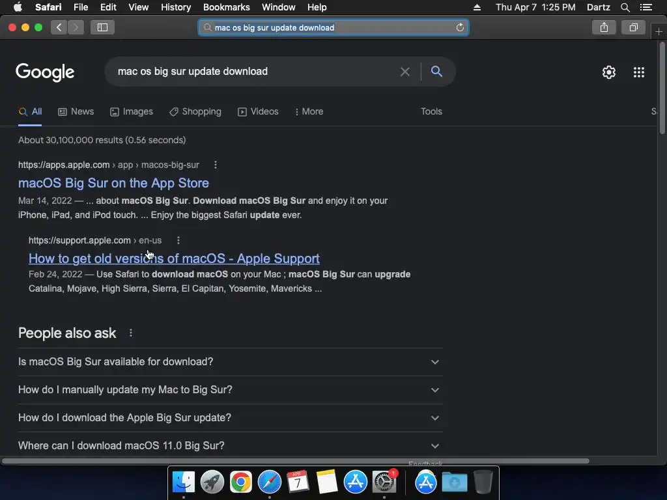Viewport: 667px width, 500px height.
Task: Click the https://support.apple.com breadcrumb text
Action: click(x=79, y=240)
